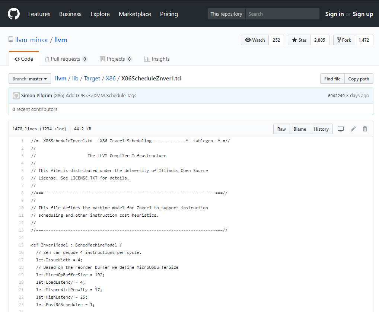This screenshot has height=312, width=379.
Task: Click the Copy path button
Action: click(x=359, y=79)
